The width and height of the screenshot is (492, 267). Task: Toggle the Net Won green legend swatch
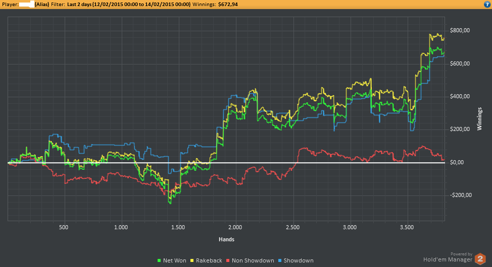tap(159, 260)
